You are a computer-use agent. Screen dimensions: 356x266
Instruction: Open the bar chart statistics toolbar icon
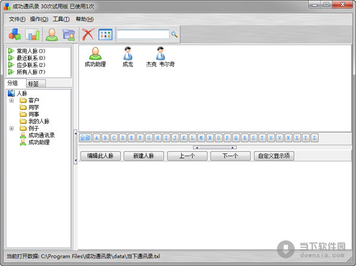(33, 34)
